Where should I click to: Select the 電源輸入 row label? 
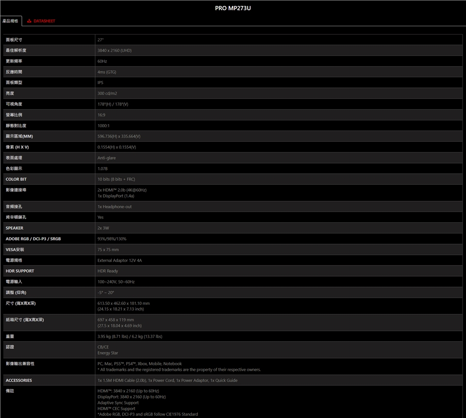(x=14, y=282)
